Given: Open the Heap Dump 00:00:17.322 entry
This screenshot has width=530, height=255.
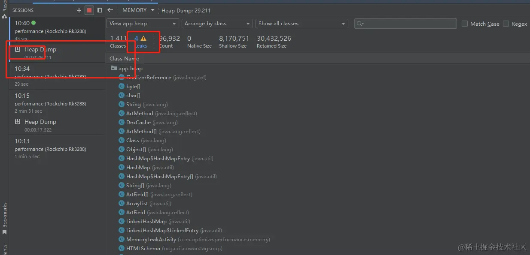Looking at the screenshot, I should pos(57,125).
